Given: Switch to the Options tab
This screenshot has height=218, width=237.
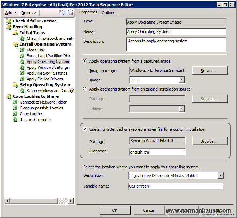Looking at the screenshot, I should pos(108,13).
